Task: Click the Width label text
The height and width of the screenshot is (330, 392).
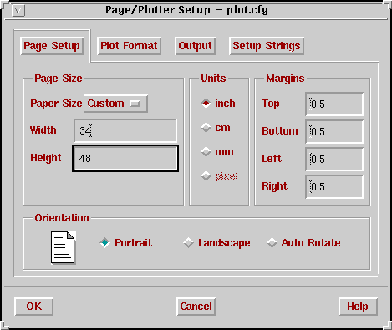Action: pyautogui.click(x=43, y=130)
